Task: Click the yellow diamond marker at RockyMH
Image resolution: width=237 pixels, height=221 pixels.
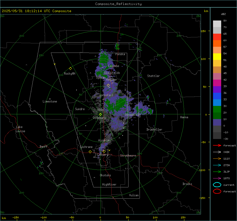Action: point(70,69)
